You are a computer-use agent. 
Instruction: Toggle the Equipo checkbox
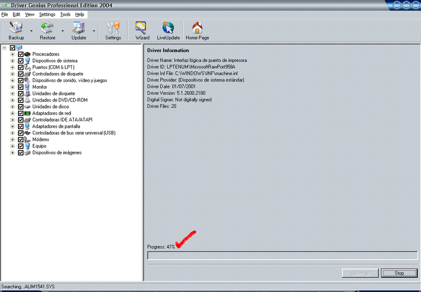21,146
